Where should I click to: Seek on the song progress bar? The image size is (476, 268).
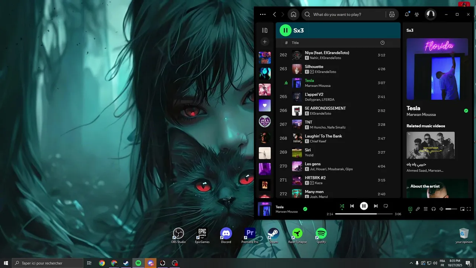tap(364, 214)
